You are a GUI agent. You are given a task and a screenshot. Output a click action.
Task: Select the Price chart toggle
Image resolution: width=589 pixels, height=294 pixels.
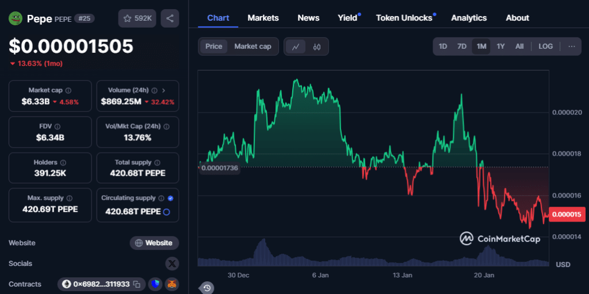(214, 47)
